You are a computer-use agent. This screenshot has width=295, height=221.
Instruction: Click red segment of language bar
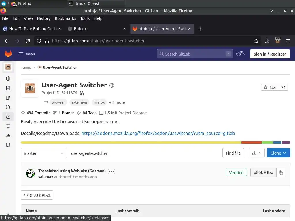pos(251,142)
